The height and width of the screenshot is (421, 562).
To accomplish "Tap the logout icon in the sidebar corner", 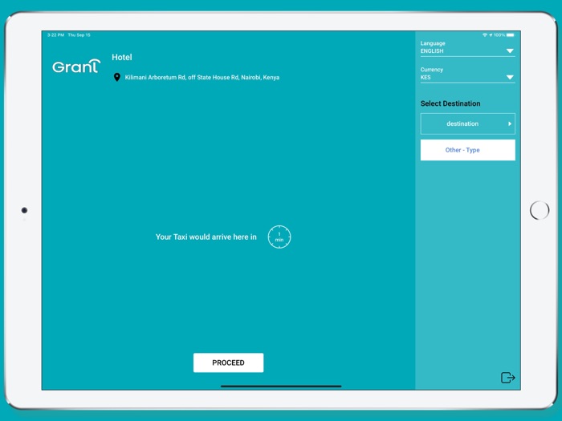I will point(507,378).
